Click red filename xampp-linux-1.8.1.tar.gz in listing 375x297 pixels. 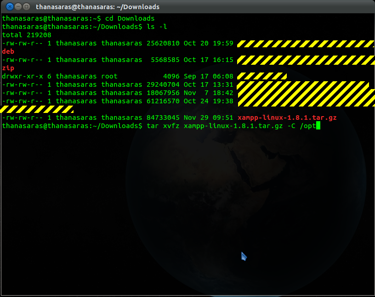click(287, 118)
